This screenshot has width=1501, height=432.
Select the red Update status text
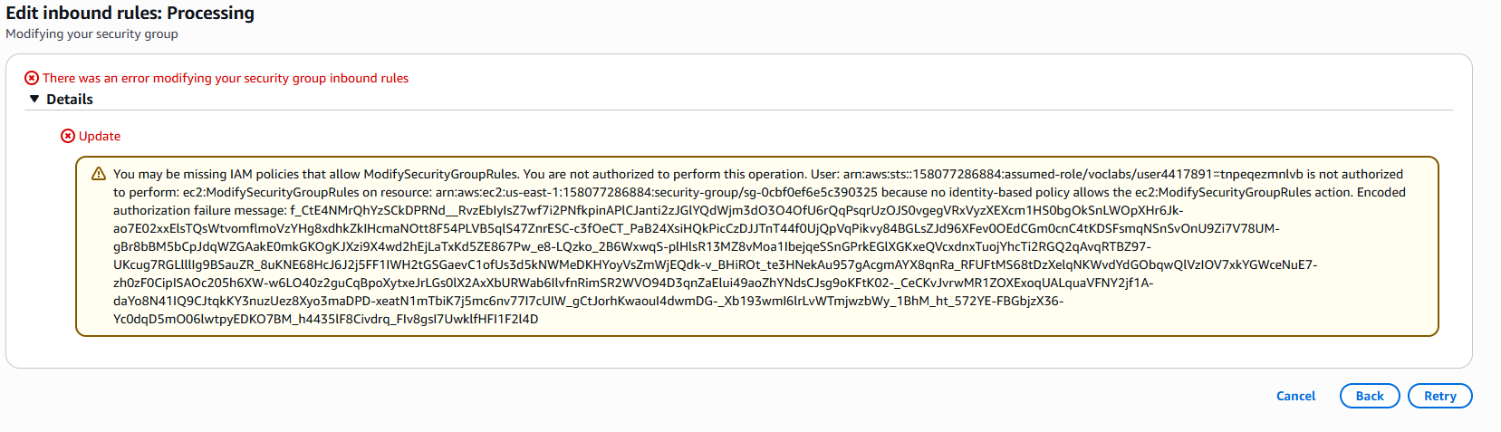pos(100,136)
